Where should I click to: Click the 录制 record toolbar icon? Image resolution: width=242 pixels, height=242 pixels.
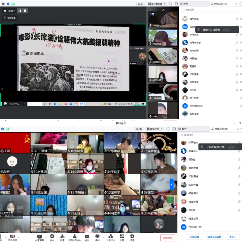tap(97, 238)
